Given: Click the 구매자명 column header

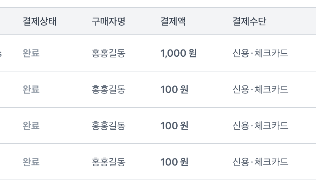Looking at the screenshot, I should (x=108, y=22).
